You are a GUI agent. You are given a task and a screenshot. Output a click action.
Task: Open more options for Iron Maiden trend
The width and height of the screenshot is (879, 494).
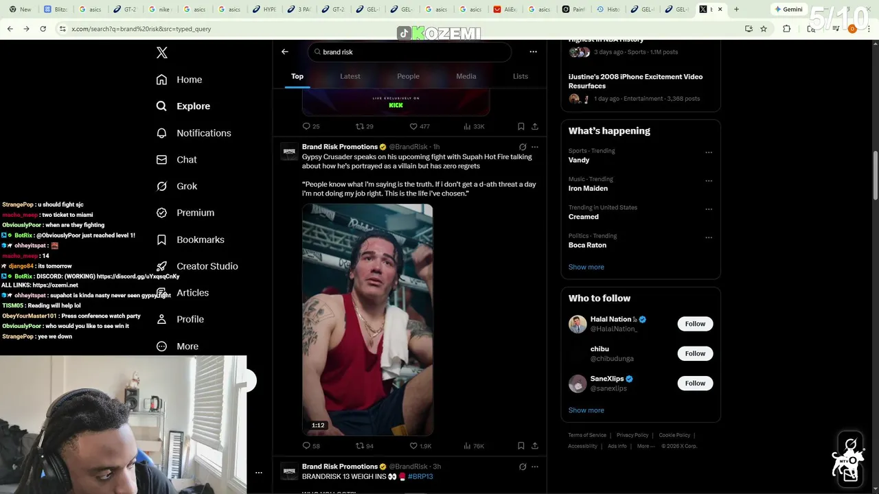click(x=709, y=180)
